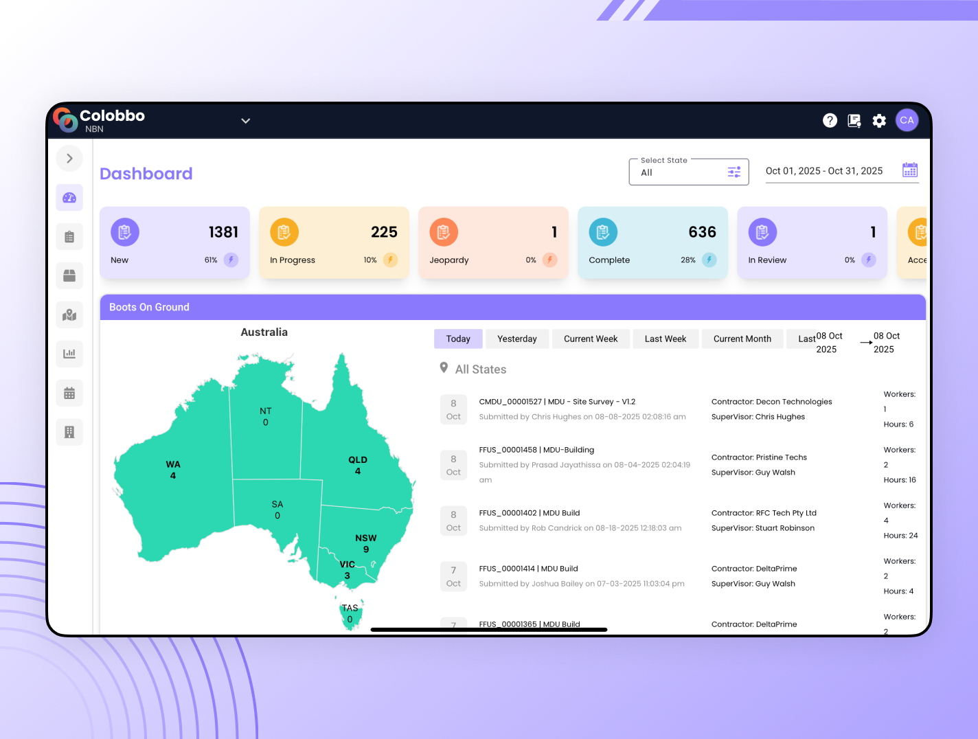The image size is (978, 739).
Task: Switch to the Current Month tab
Action: (x=742, y=339)
